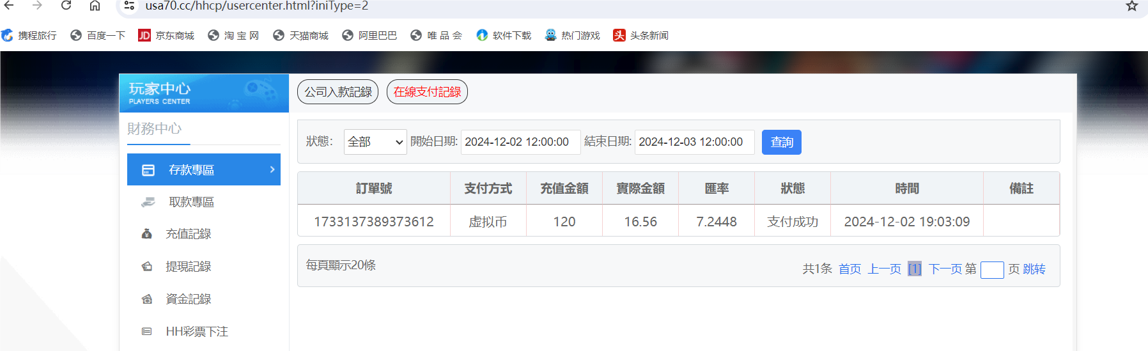Image resolution: width=1148 pixels, height=351 pixels.
Task: Switch to 公司入款記錄 tab
Action: (x=337, y=92)
